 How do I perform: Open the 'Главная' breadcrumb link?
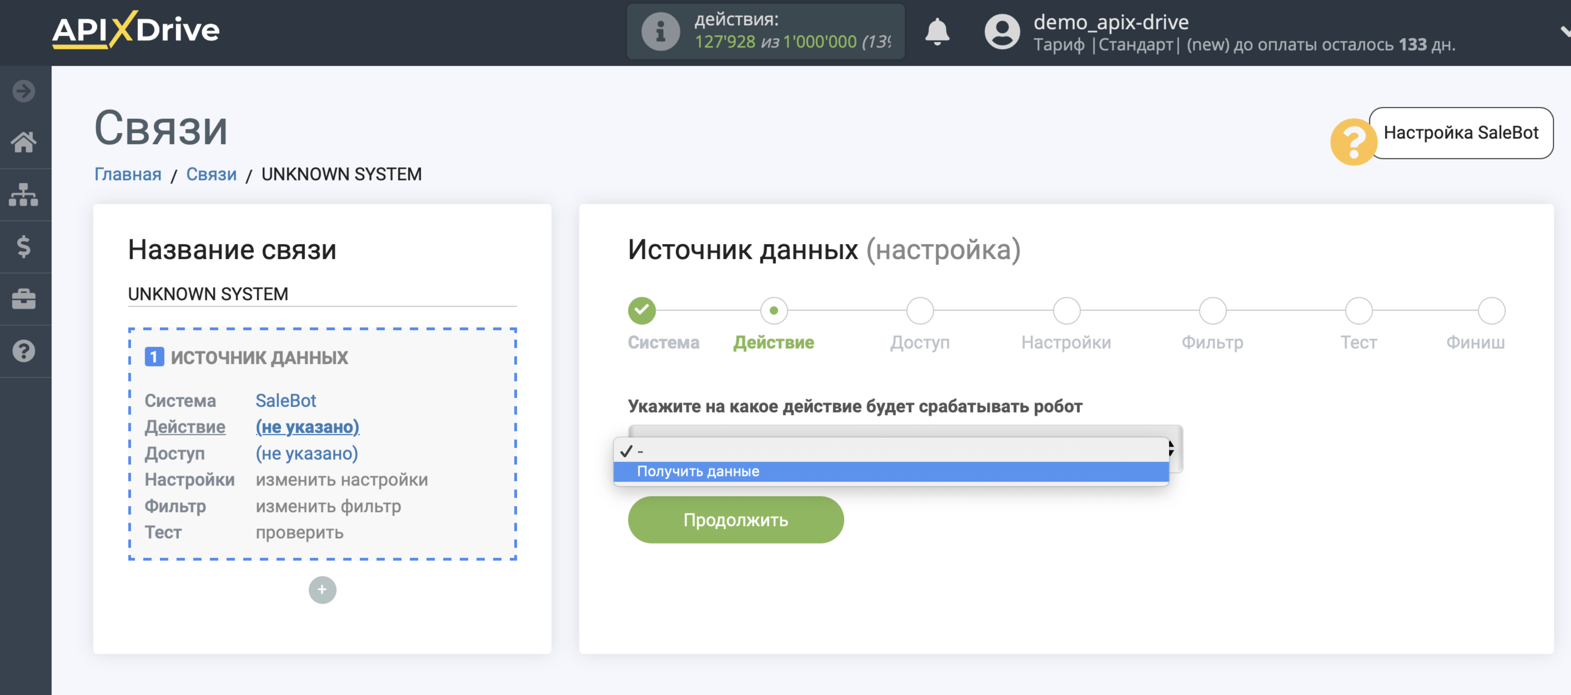[x=127, y=174]
